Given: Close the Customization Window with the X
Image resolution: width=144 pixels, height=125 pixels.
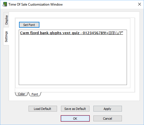Looking at the screenshot, I should coord(140,4).
